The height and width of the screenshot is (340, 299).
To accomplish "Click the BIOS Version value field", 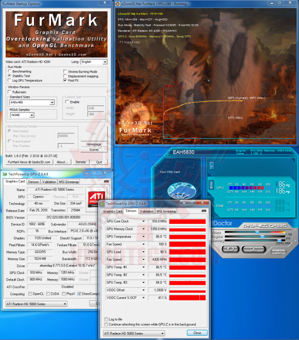I will coord(64,217).
